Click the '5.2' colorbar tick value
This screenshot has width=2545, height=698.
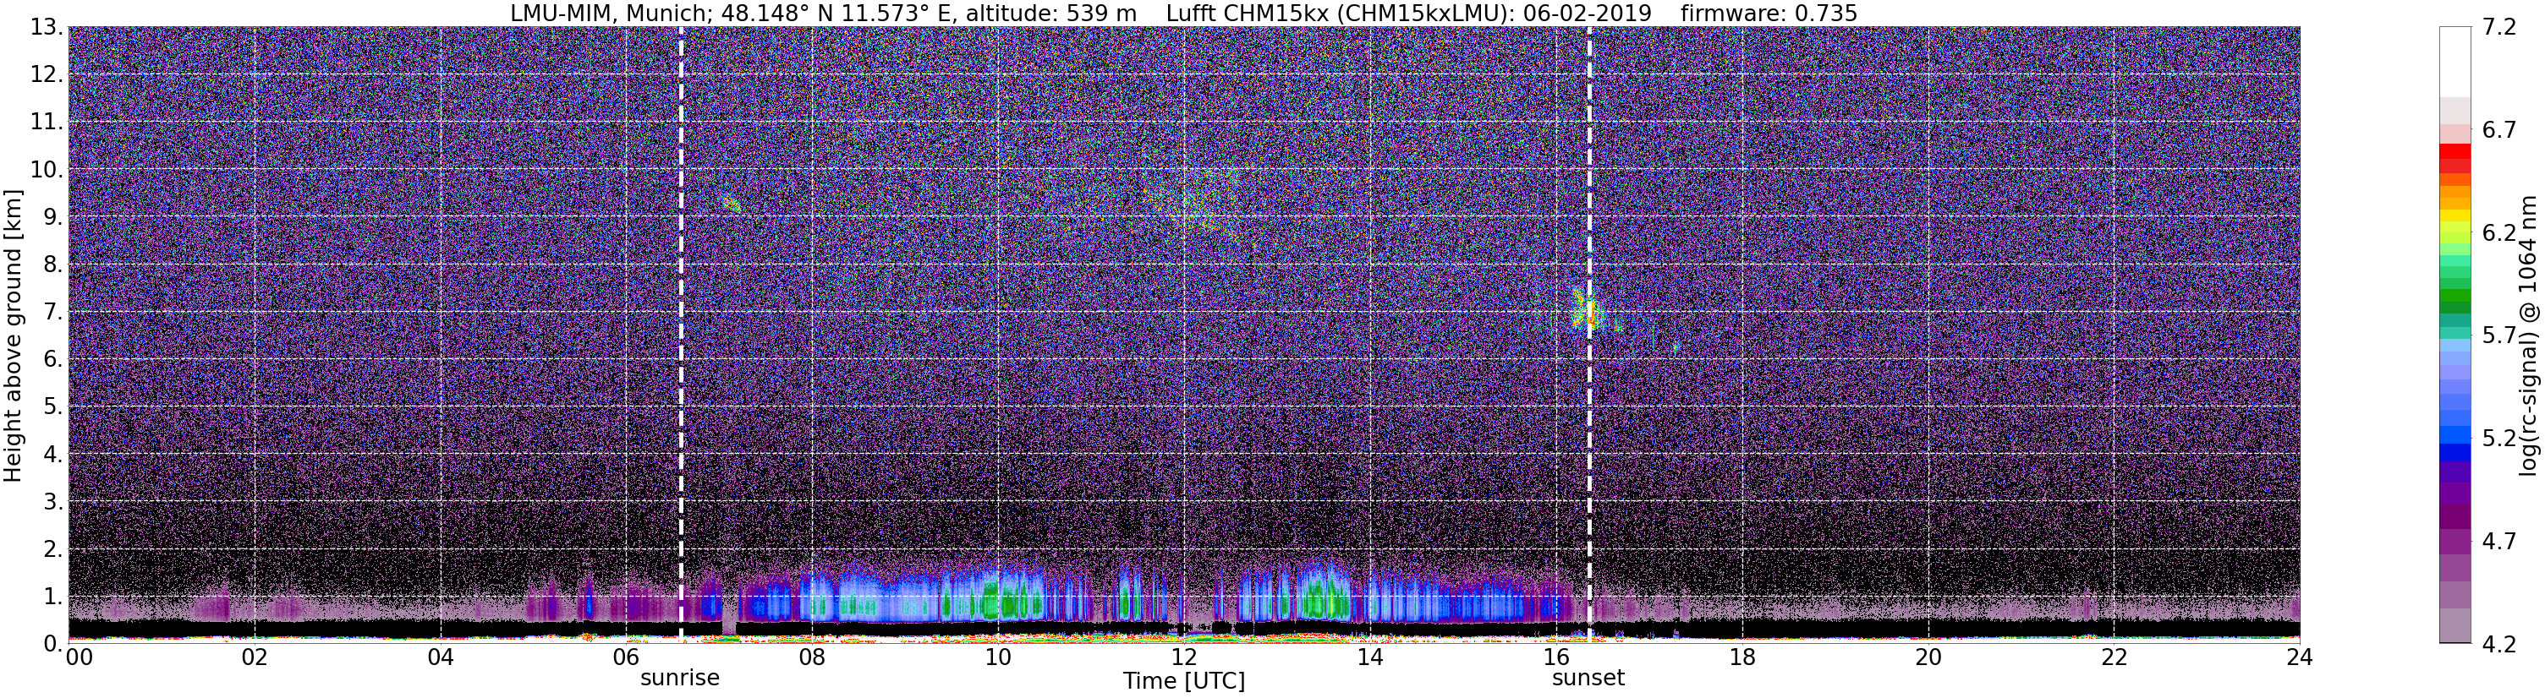click(2498, 439)
